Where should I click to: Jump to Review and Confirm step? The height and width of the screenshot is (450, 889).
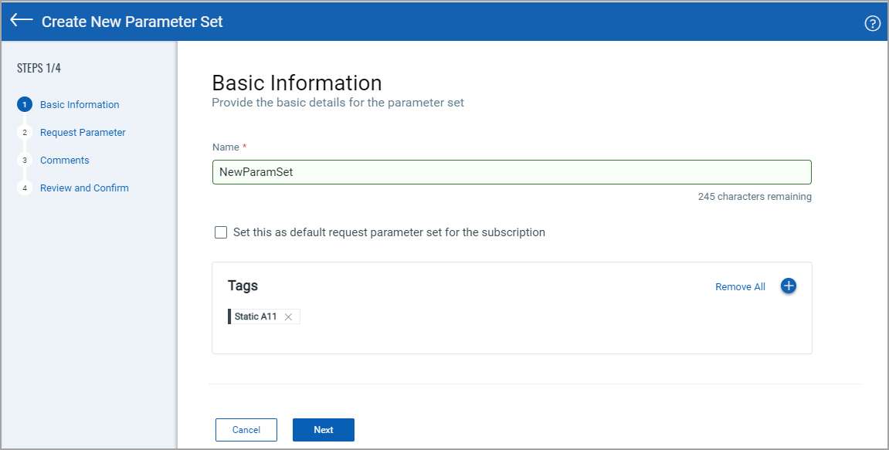click(x=84, y=188)
